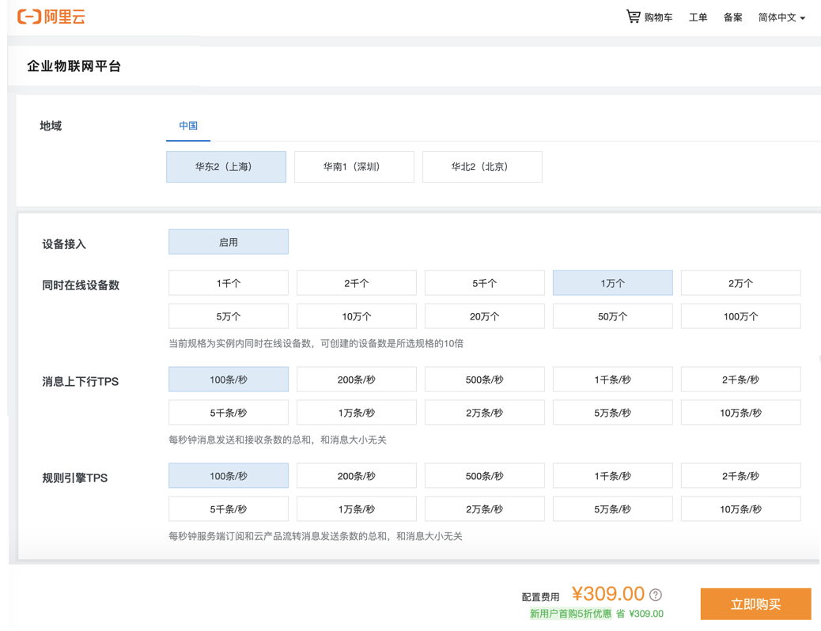The height and width of the screenshot is (631, 821).
Task: Set 规则引擎TPS to 5千条/秒
Action: point(229,509)
